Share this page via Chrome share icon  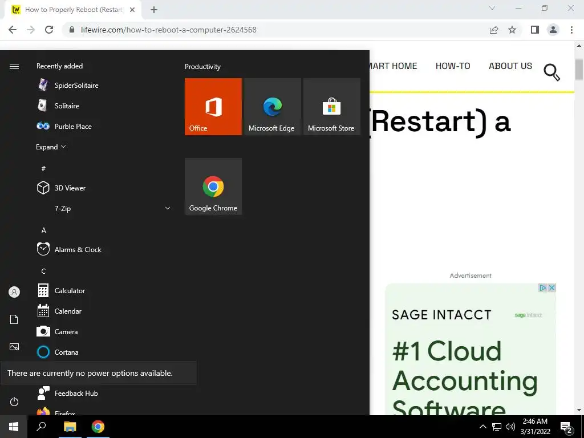pyautogui.click(x=494, y=30)
